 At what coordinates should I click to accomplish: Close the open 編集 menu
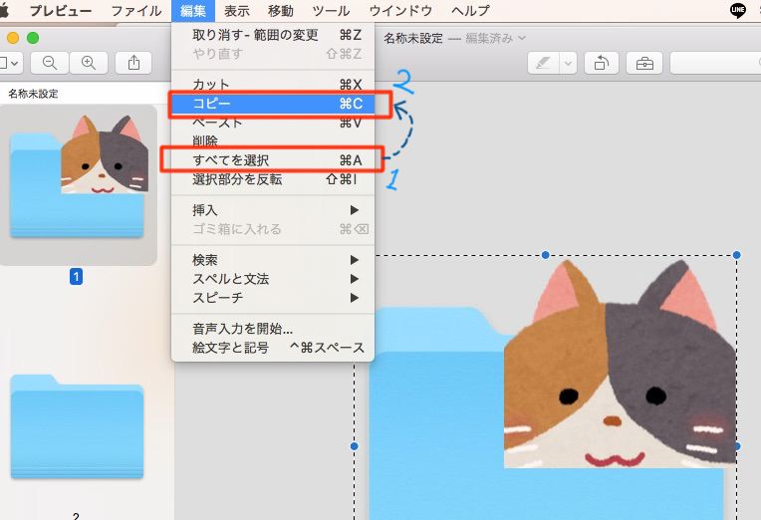pyautogui.click(x=193, y=10)
